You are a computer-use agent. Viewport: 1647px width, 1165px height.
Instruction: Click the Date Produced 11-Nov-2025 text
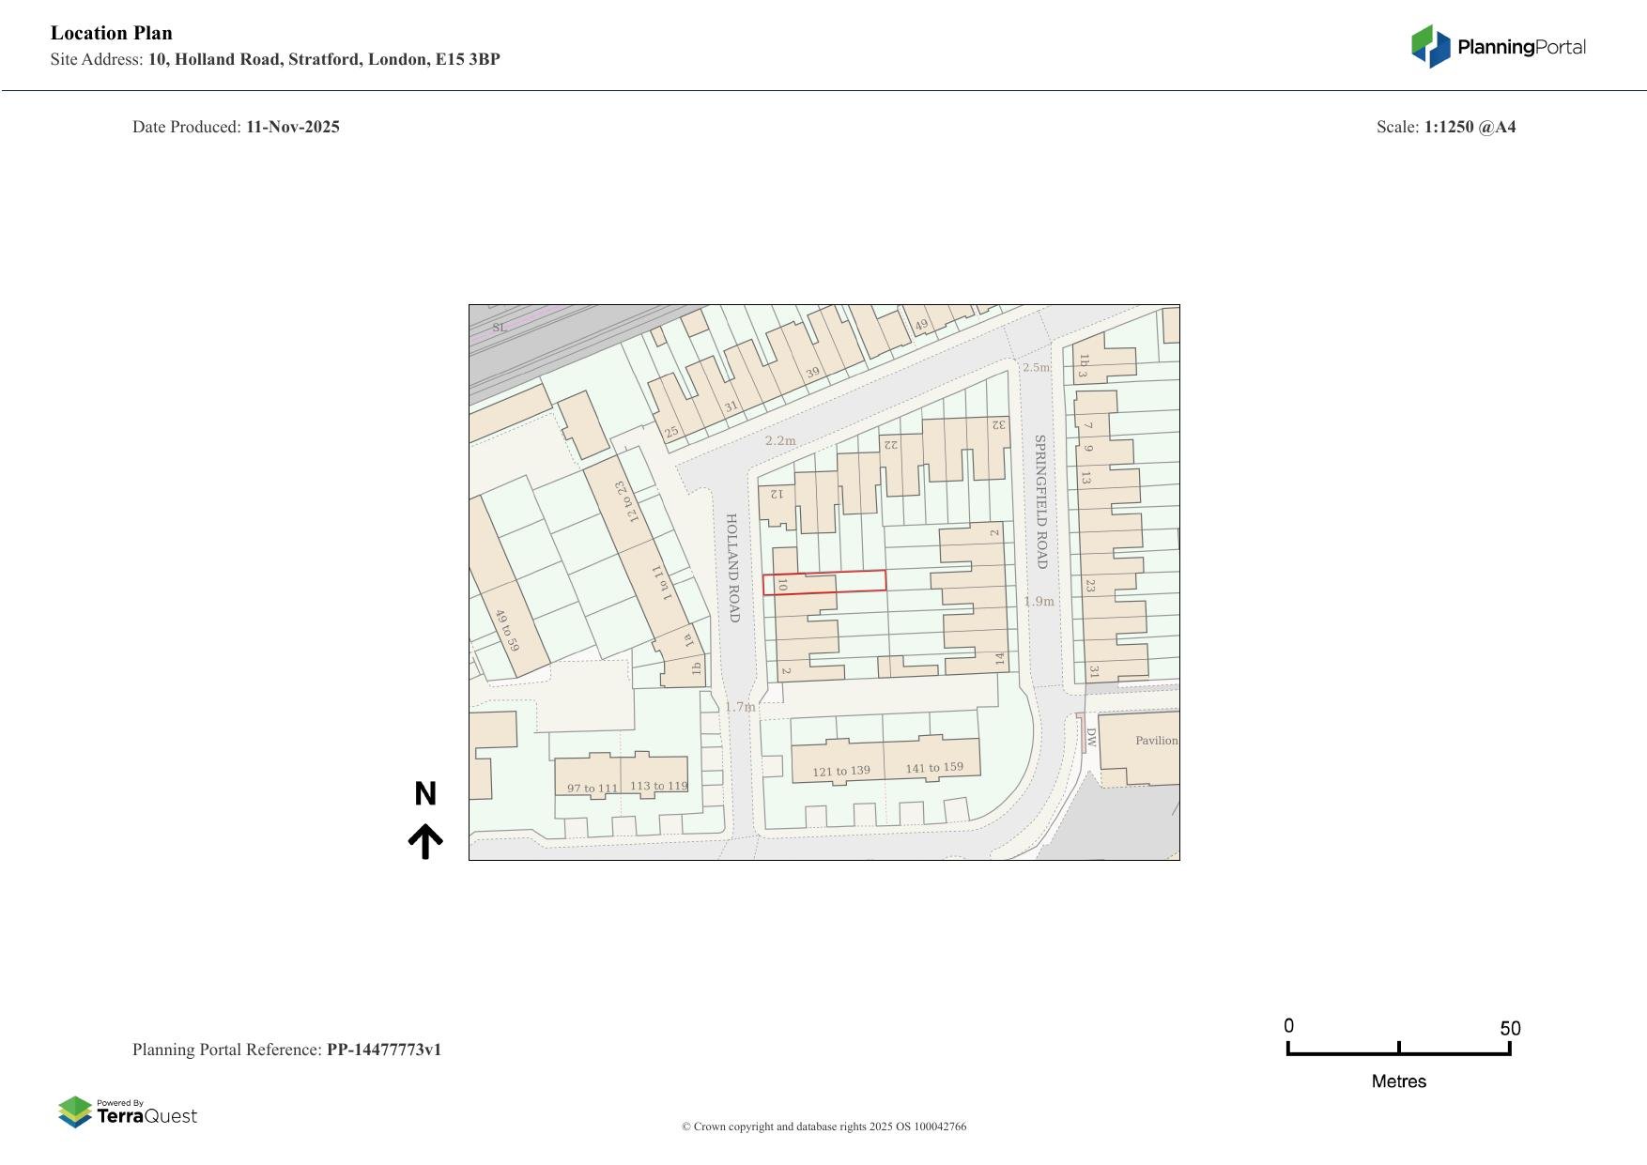[x=236, y=127]
